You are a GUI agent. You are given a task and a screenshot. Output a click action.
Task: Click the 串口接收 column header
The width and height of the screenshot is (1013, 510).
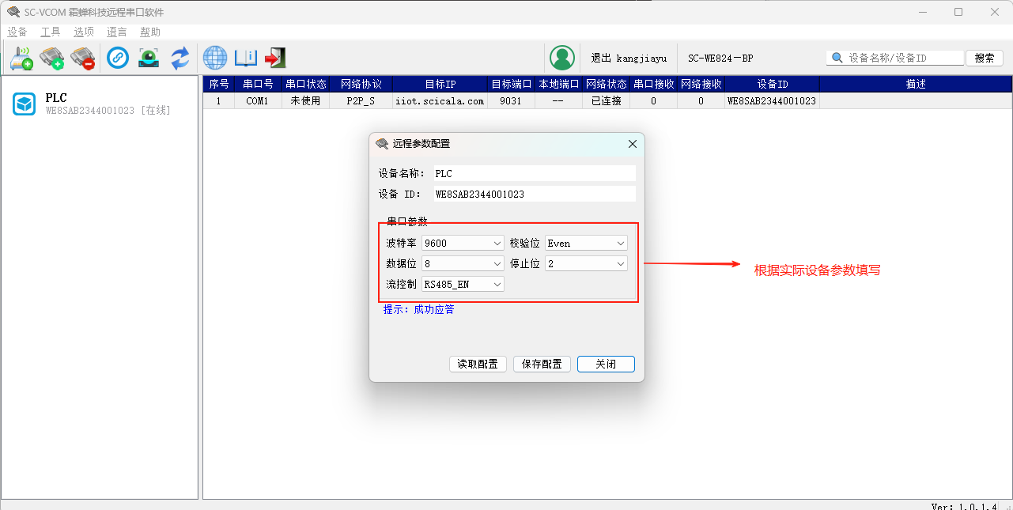click(653, 85)
